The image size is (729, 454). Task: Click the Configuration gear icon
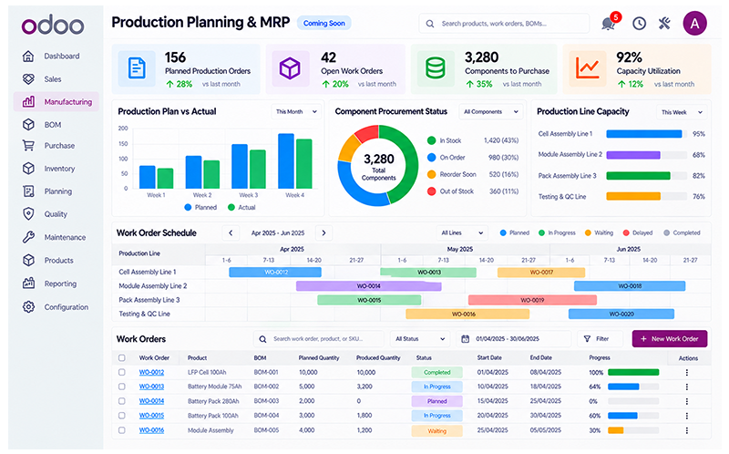pos(28,307)
